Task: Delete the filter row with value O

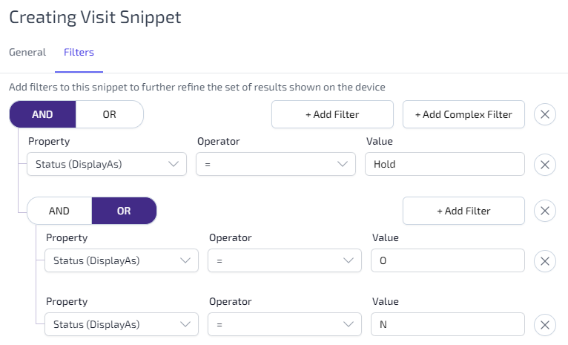Action: (545, 261)
